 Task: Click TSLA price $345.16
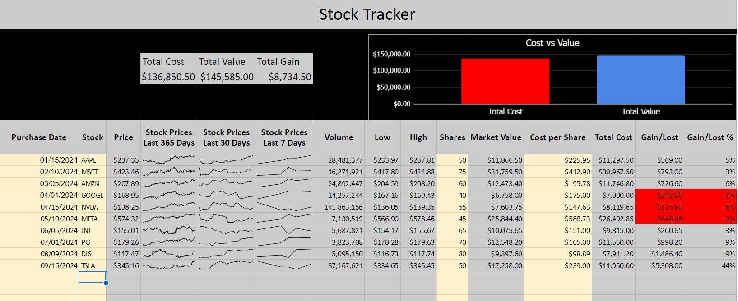pyautogui.click(x=123, y=265)
